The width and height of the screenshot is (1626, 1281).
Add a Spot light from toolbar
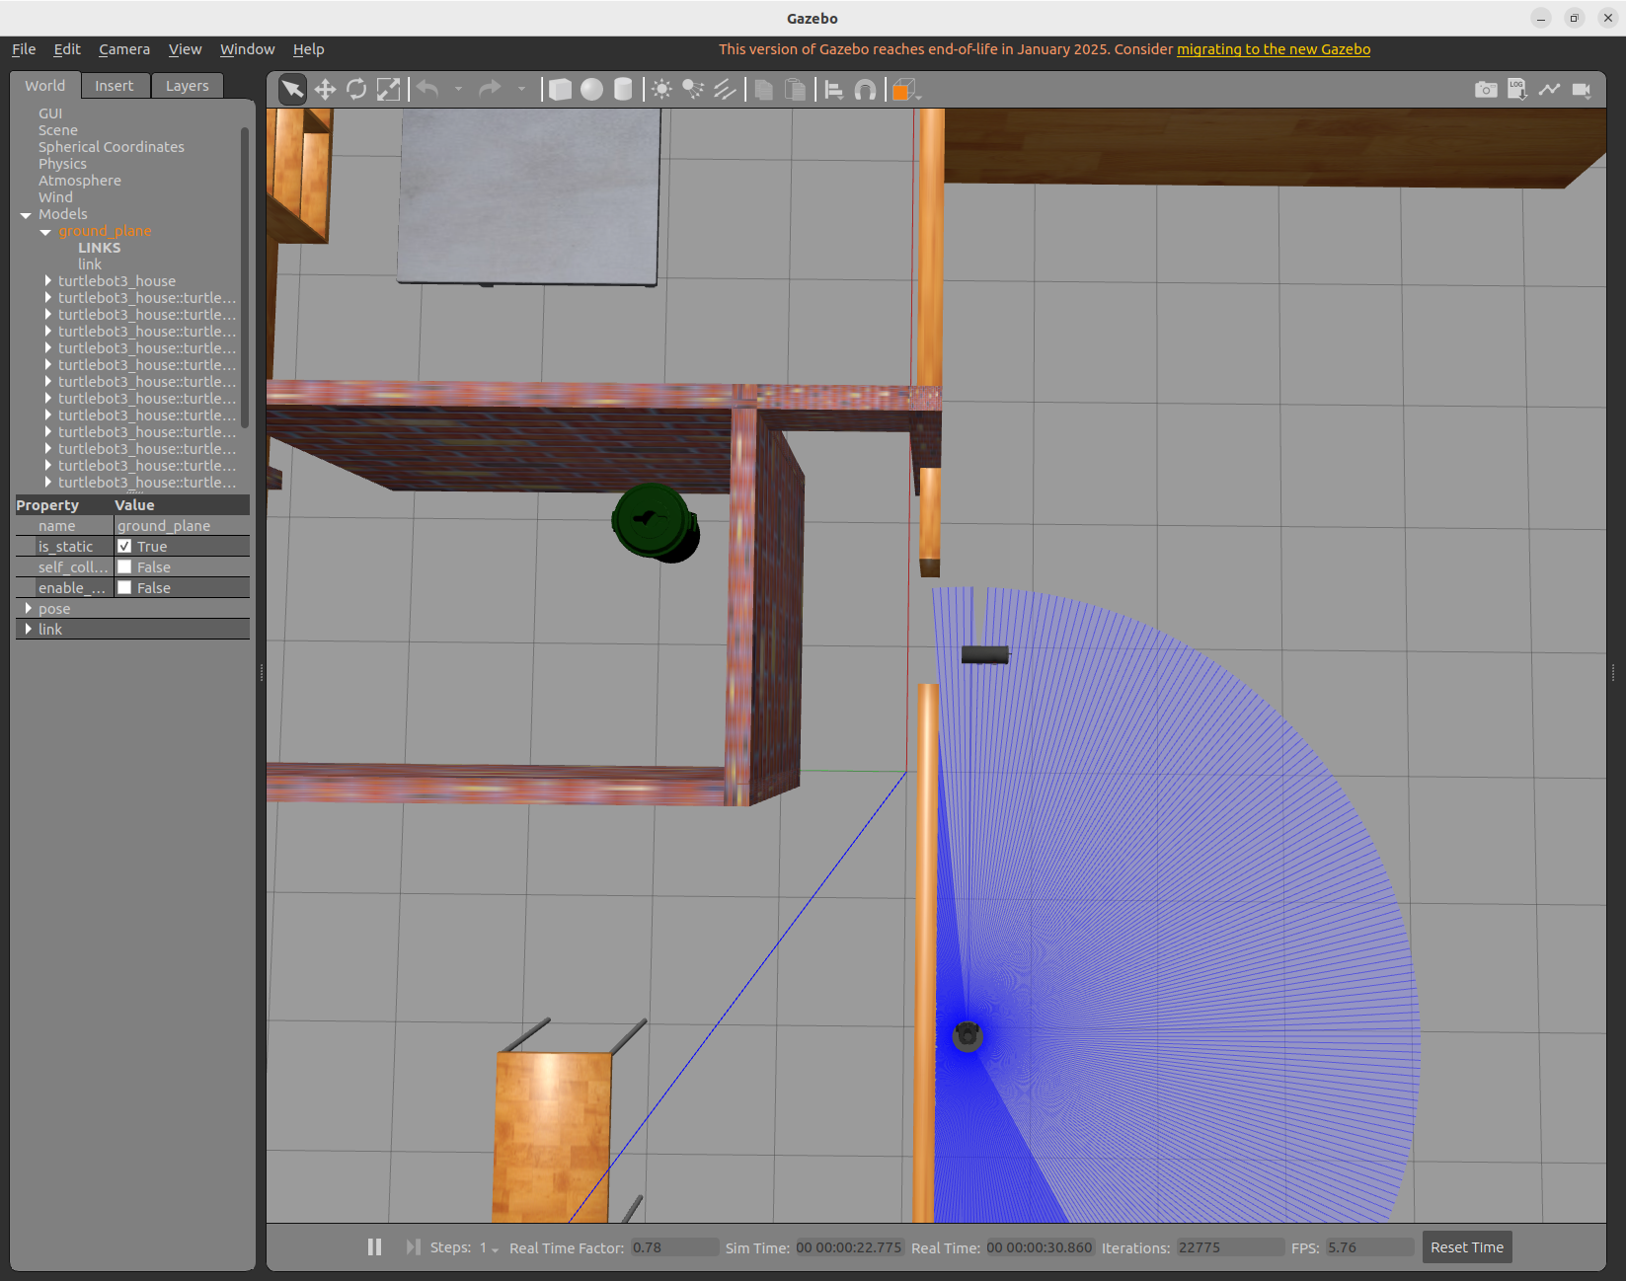click(x=693, y=90)
